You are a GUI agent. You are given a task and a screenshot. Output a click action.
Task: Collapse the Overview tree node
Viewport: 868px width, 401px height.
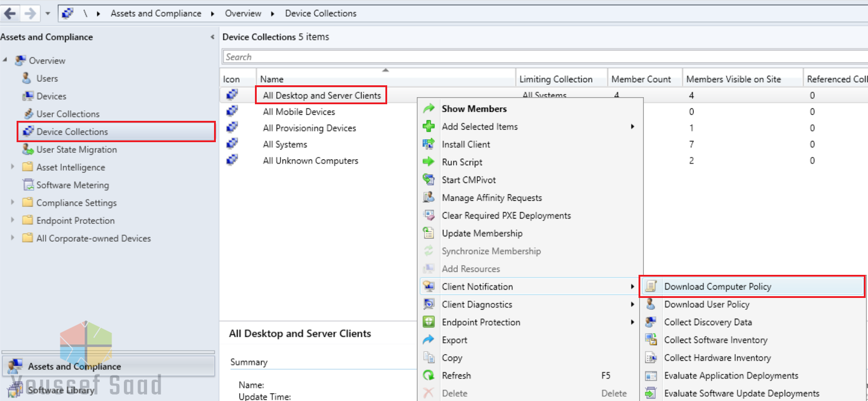click(x=5, y=60)
